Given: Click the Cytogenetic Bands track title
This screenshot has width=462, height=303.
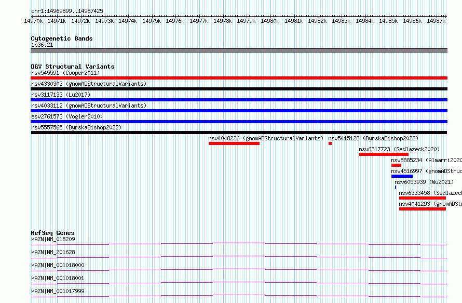Looking at the screenshot, I should pos(62,38).
